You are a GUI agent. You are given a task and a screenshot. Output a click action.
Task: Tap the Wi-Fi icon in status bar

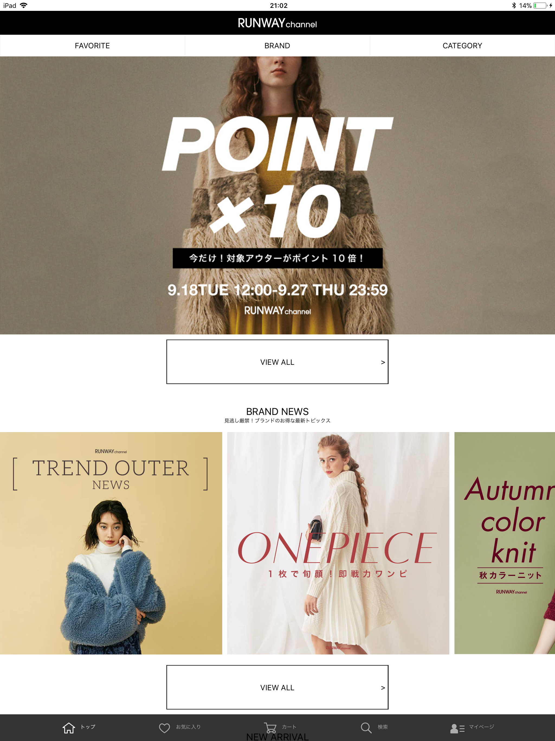(x=24, y=5)
